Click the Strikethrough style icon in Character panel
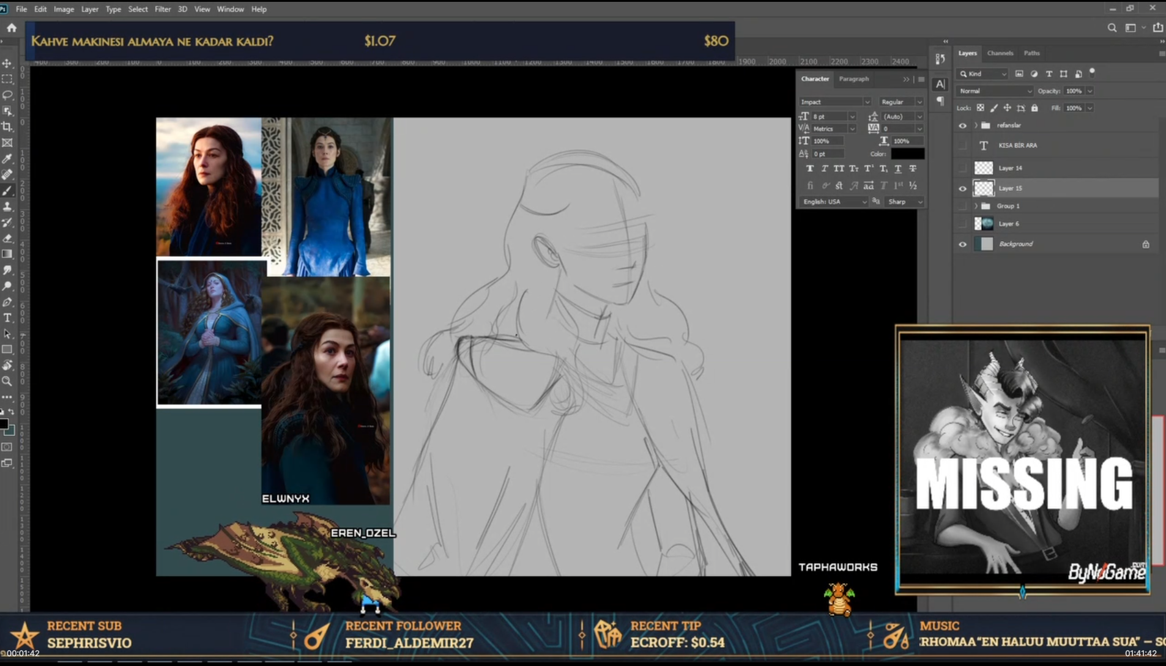Screen dimensions: 1166x666 click(913, 168)
